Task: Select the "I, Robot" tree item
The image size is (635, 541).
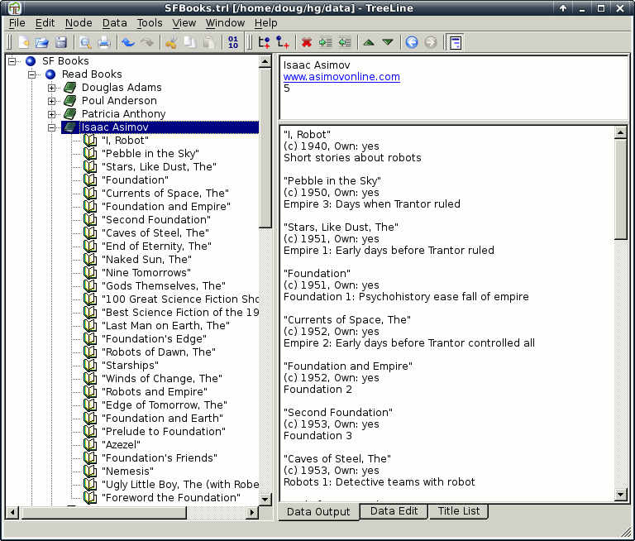Action: pyautogui.click(x=125, y=141)
